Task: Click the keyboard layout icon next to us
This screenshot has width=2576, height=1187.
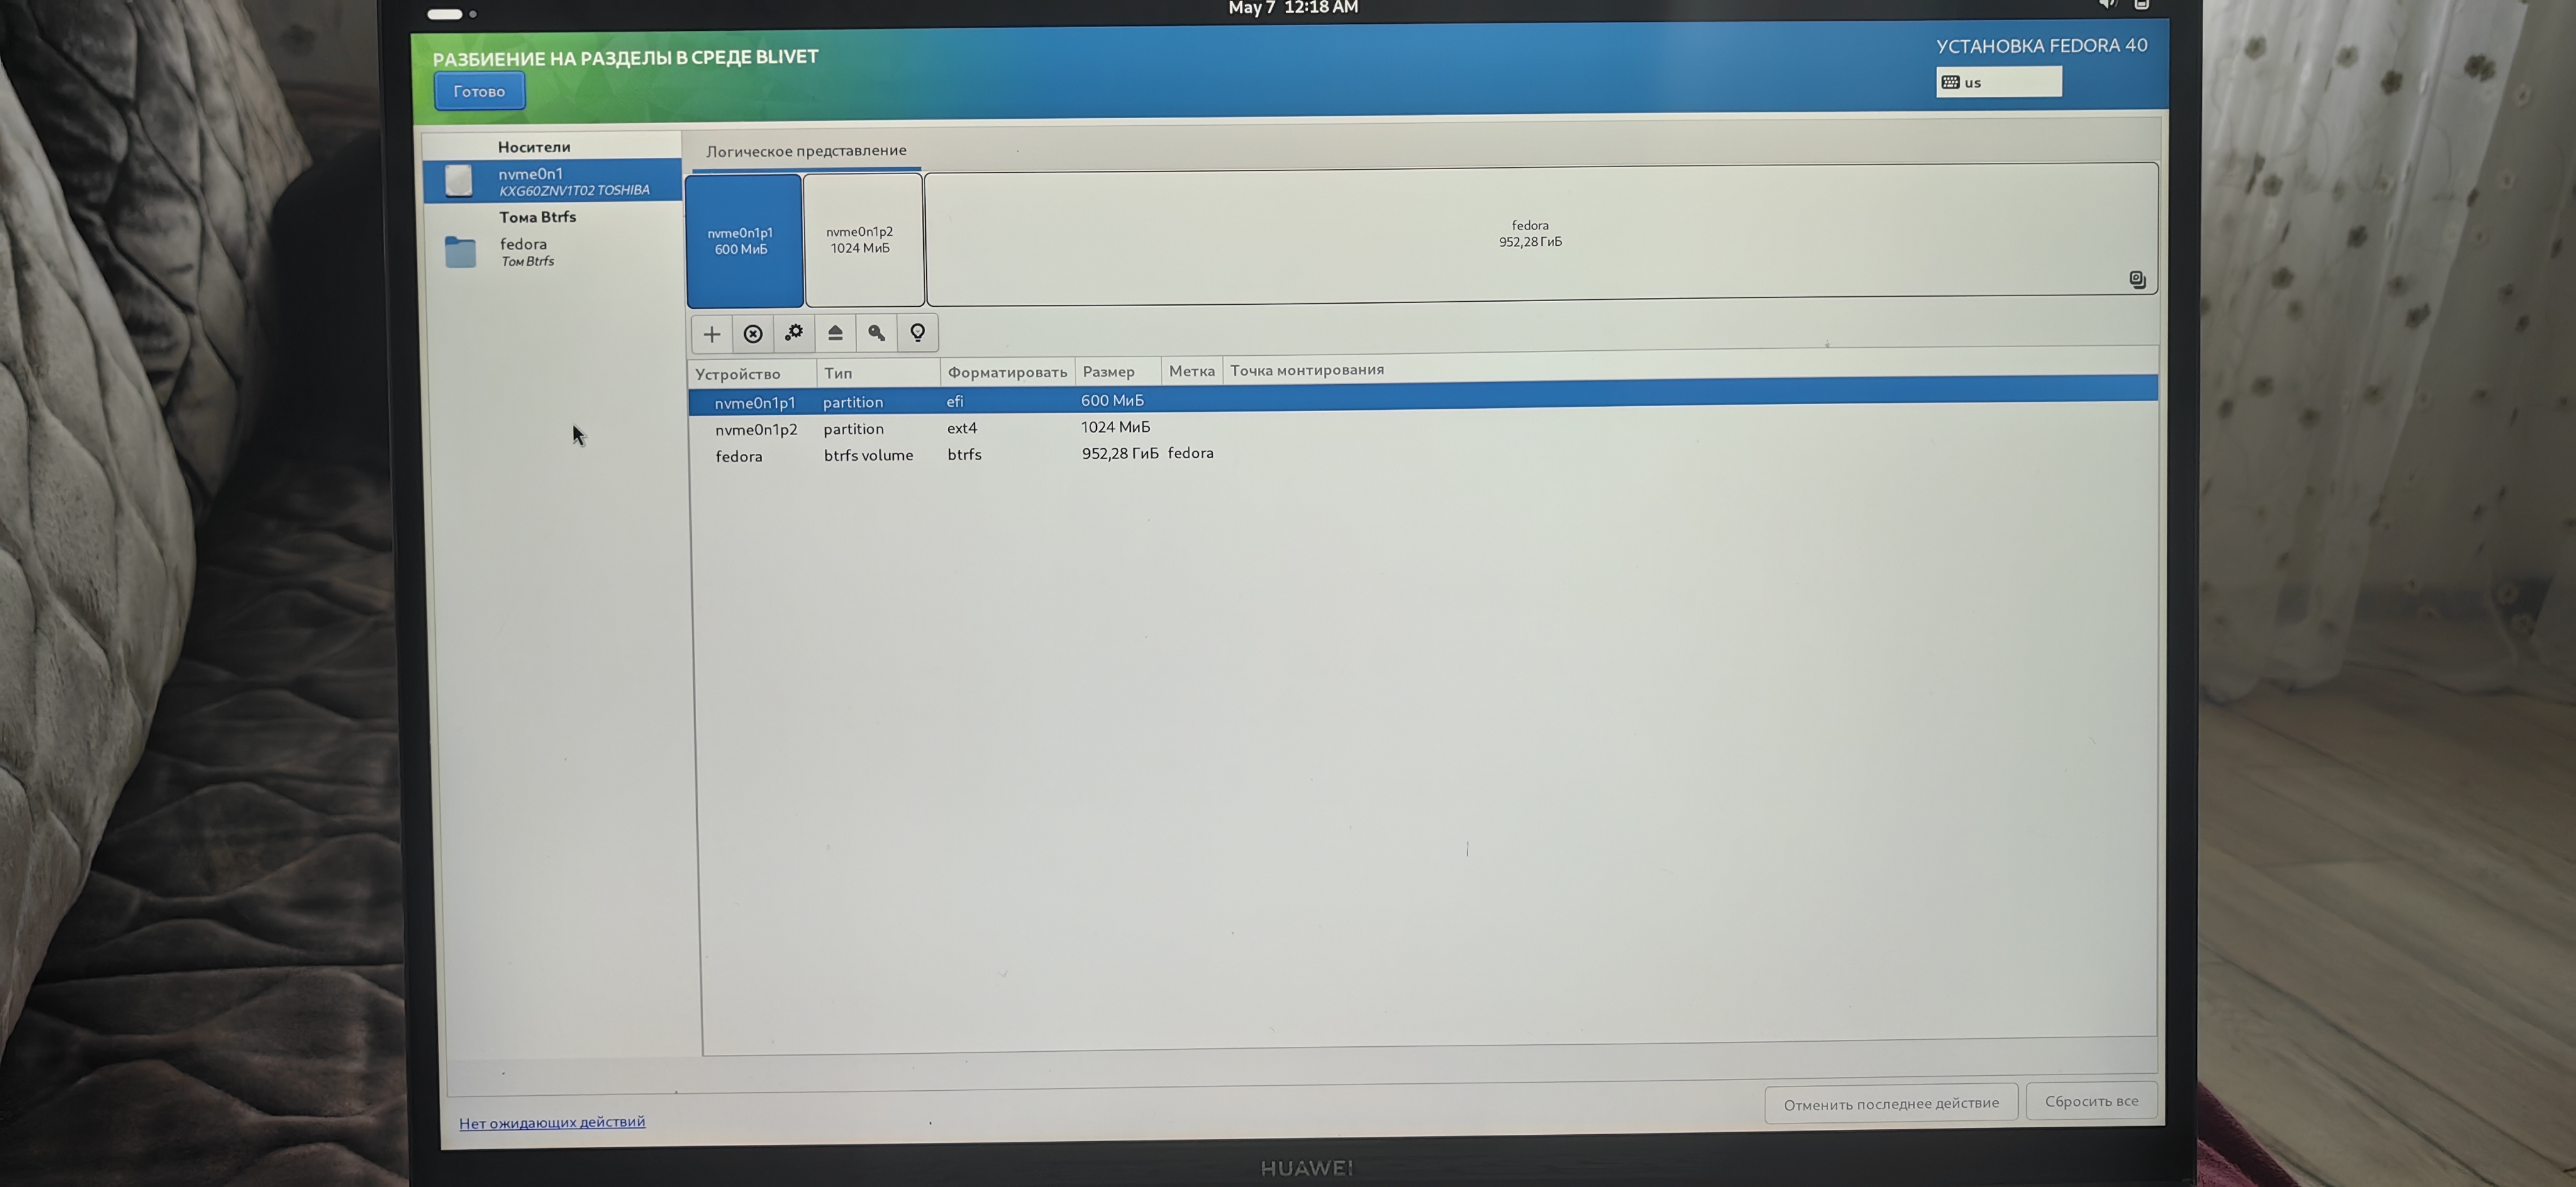Action: pos(1950,82)
